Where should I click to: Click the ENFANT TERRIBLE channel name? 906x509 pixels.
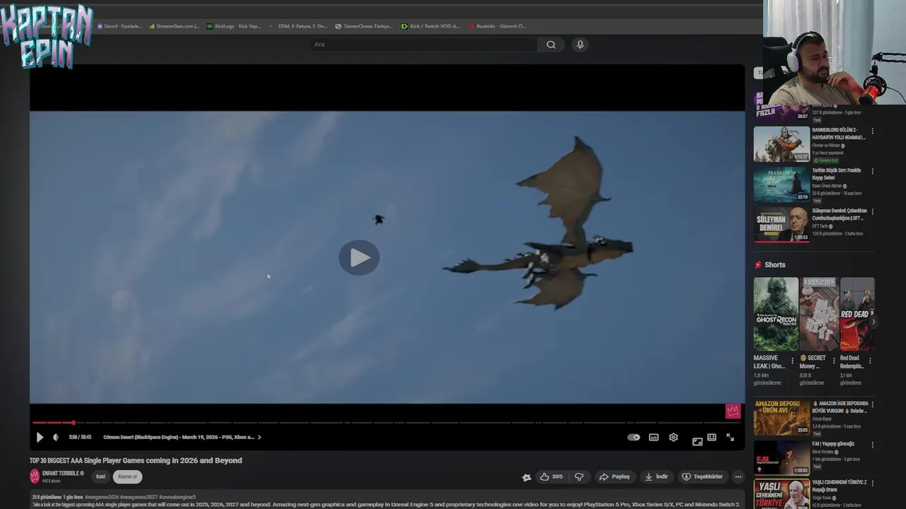tap(61, 474)
